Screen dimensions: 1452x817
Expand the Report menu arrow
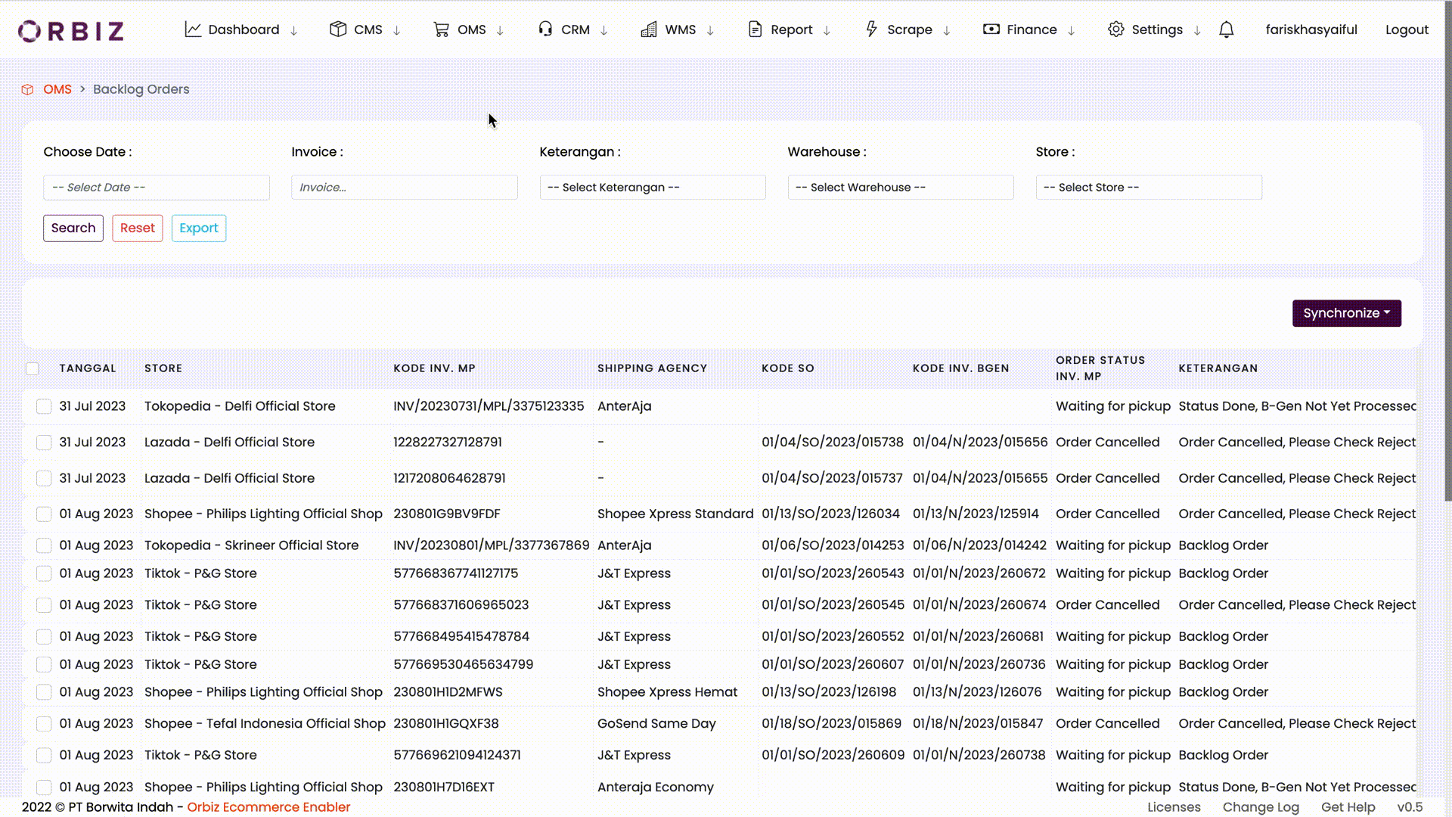point(827,30)
